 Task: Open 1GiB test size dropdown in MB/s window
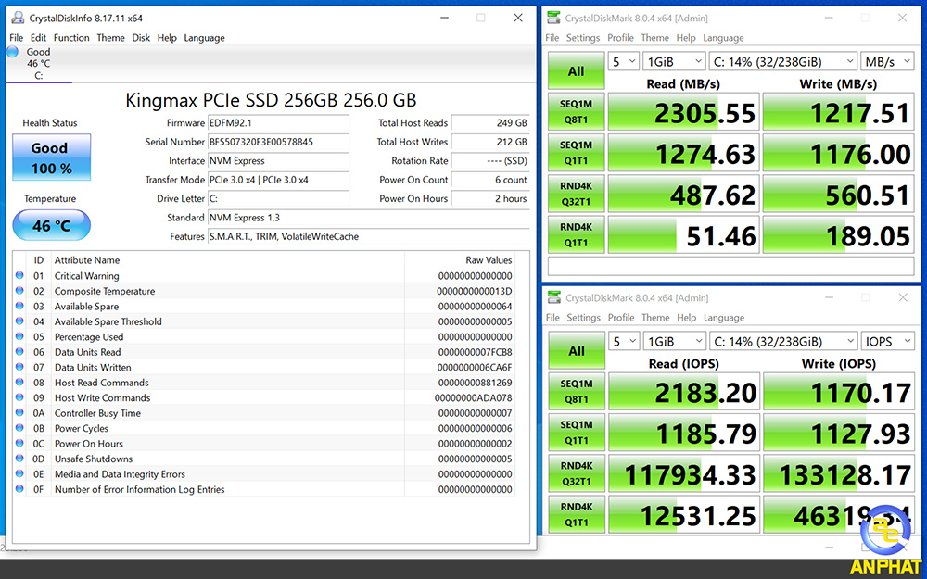pos(674,61)
